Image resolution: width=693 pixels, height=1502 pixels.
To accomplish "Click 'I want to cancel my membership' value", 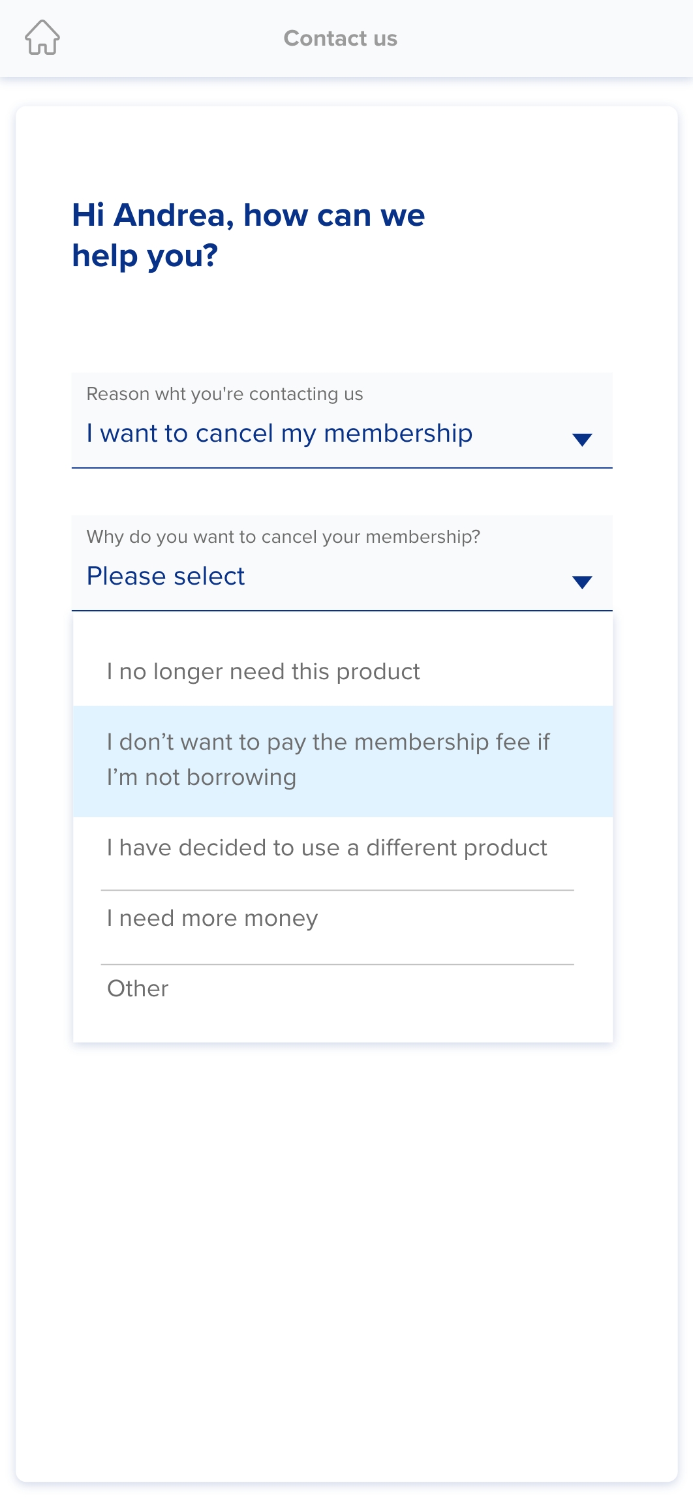I will tap(279, 434).
